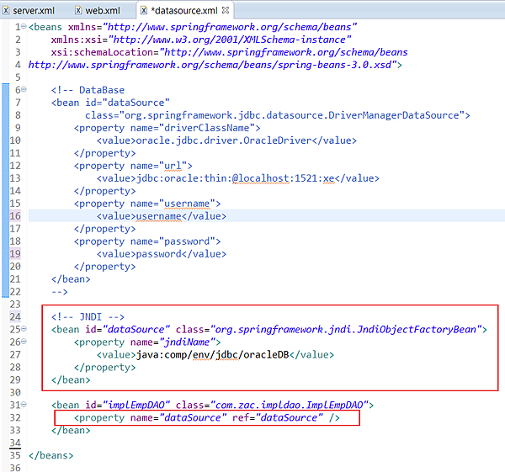The width and height of the screenshot is (505, 472).
Task: Click the com.zac.impldao.ImplEmpDAO class attribute
Action: pyautogui.click(x=272, y=406)
